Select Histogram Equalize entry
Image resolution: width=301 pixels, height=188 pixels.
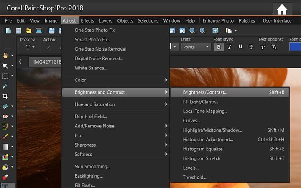[230, 149]
